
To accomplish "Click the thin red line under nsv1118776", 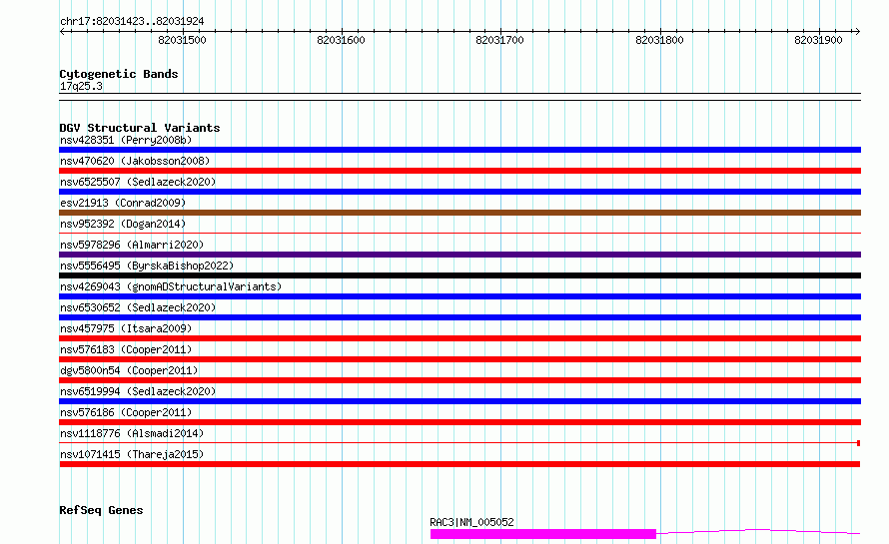I will (457, 442).
